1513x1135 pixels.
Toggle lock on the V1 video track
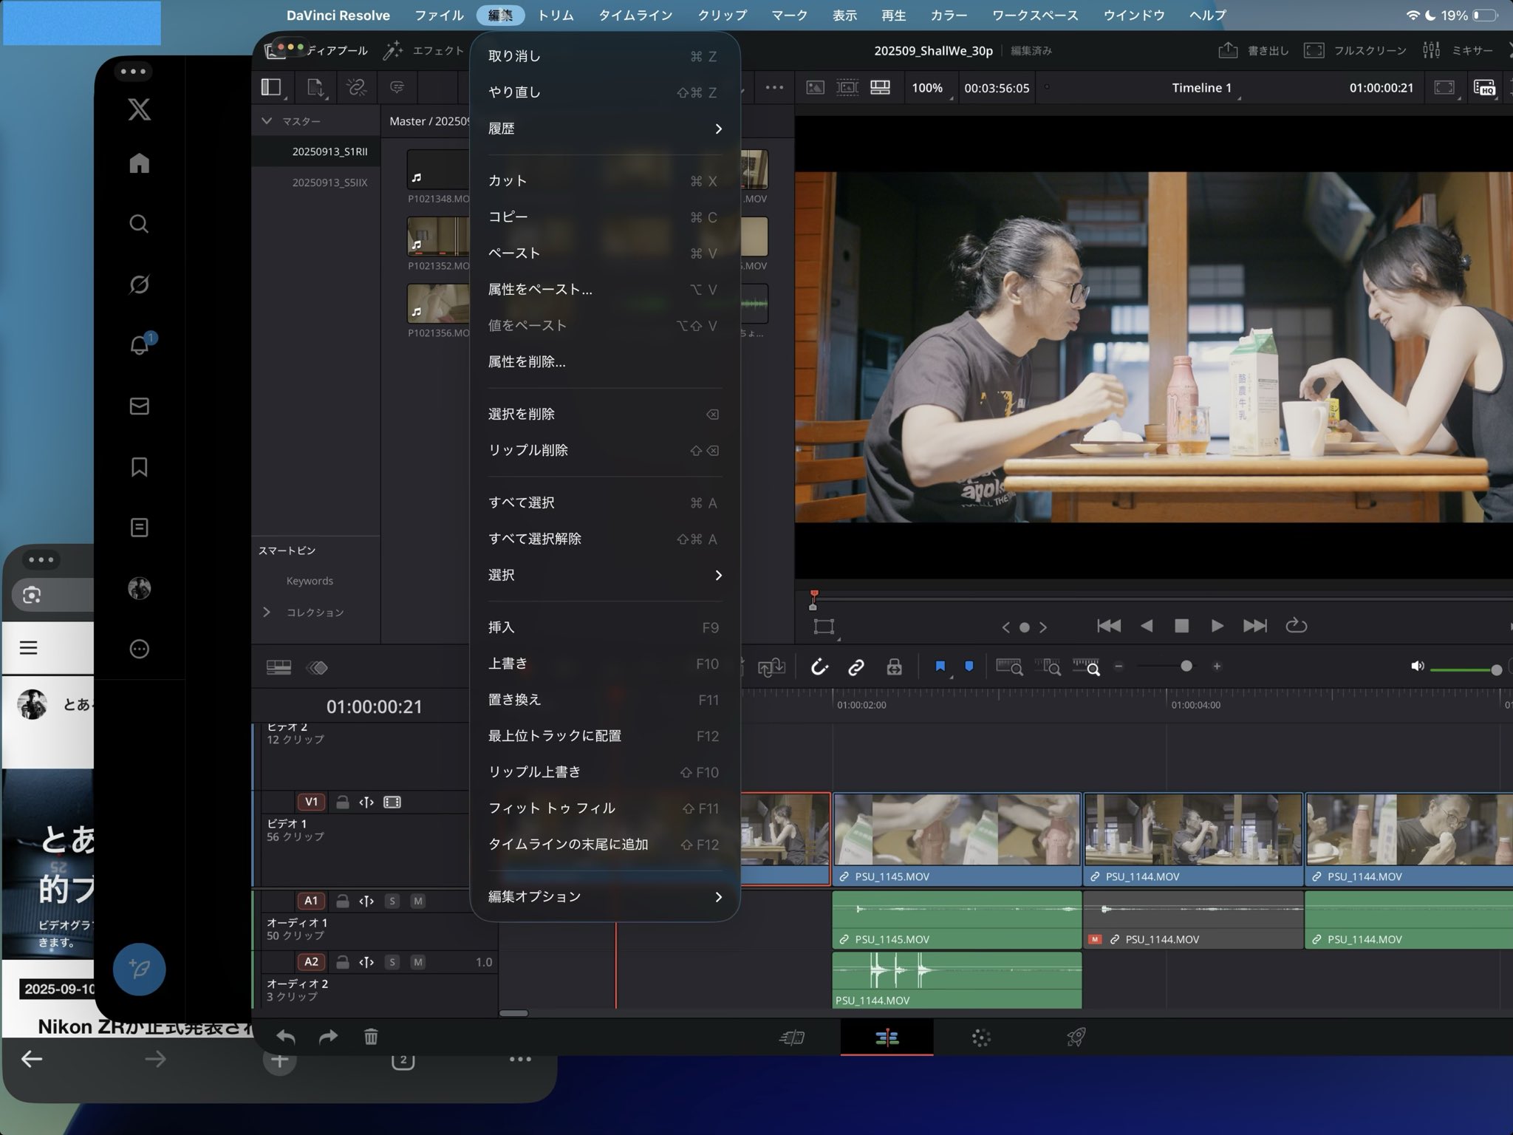pos(342,802)
